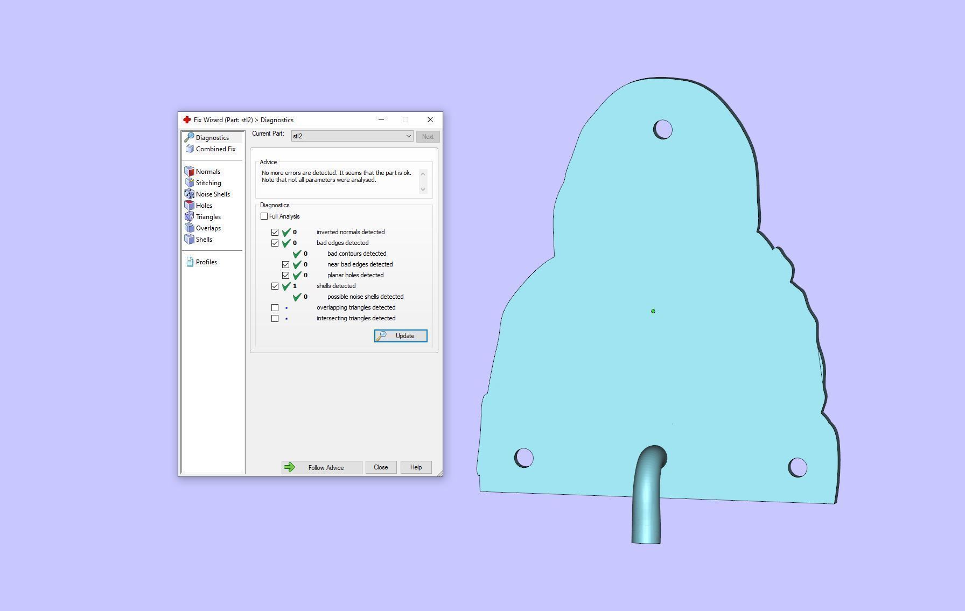The height and width of the screenshot is (611, 965).
Task: Uncheck planar holes detection
Action: point(286,275)
